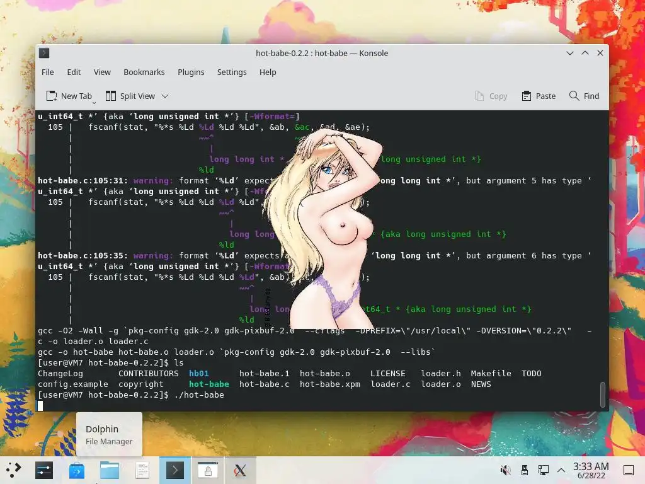This screenshot has width=645, height=484.
Task: Open the Bookmarks menu
Action: click(144, 72)
